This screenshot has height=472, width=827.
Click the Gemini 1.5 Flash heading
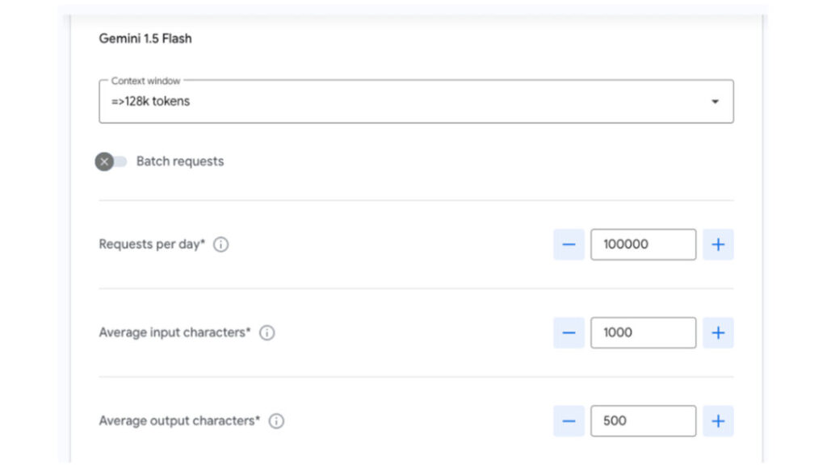click(145, 39)
